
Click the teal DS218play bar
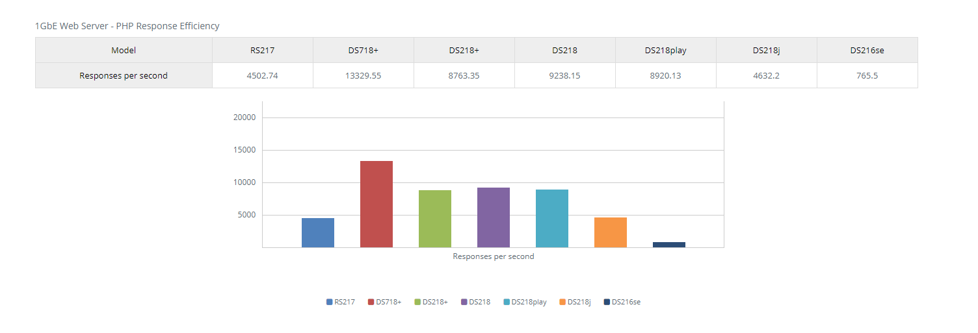tap(552, 218)
